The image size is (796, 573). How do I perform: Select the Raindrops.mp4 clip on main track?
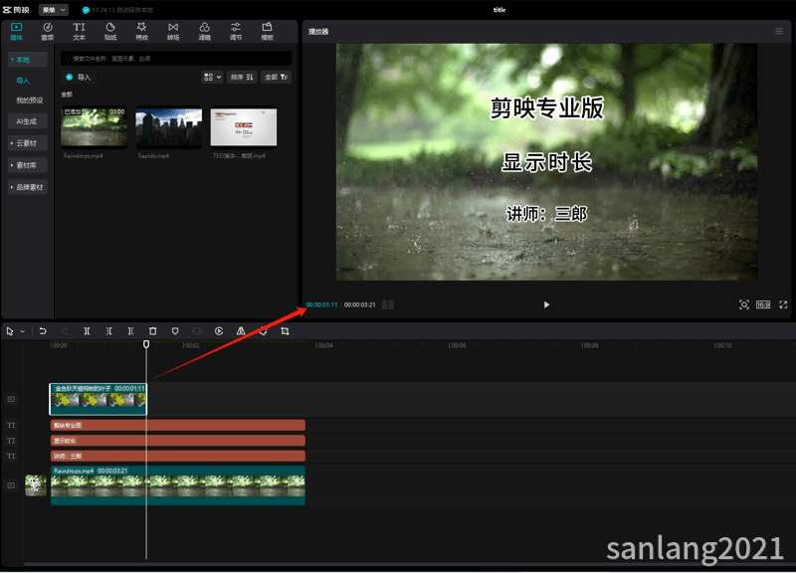pos(178,485)
